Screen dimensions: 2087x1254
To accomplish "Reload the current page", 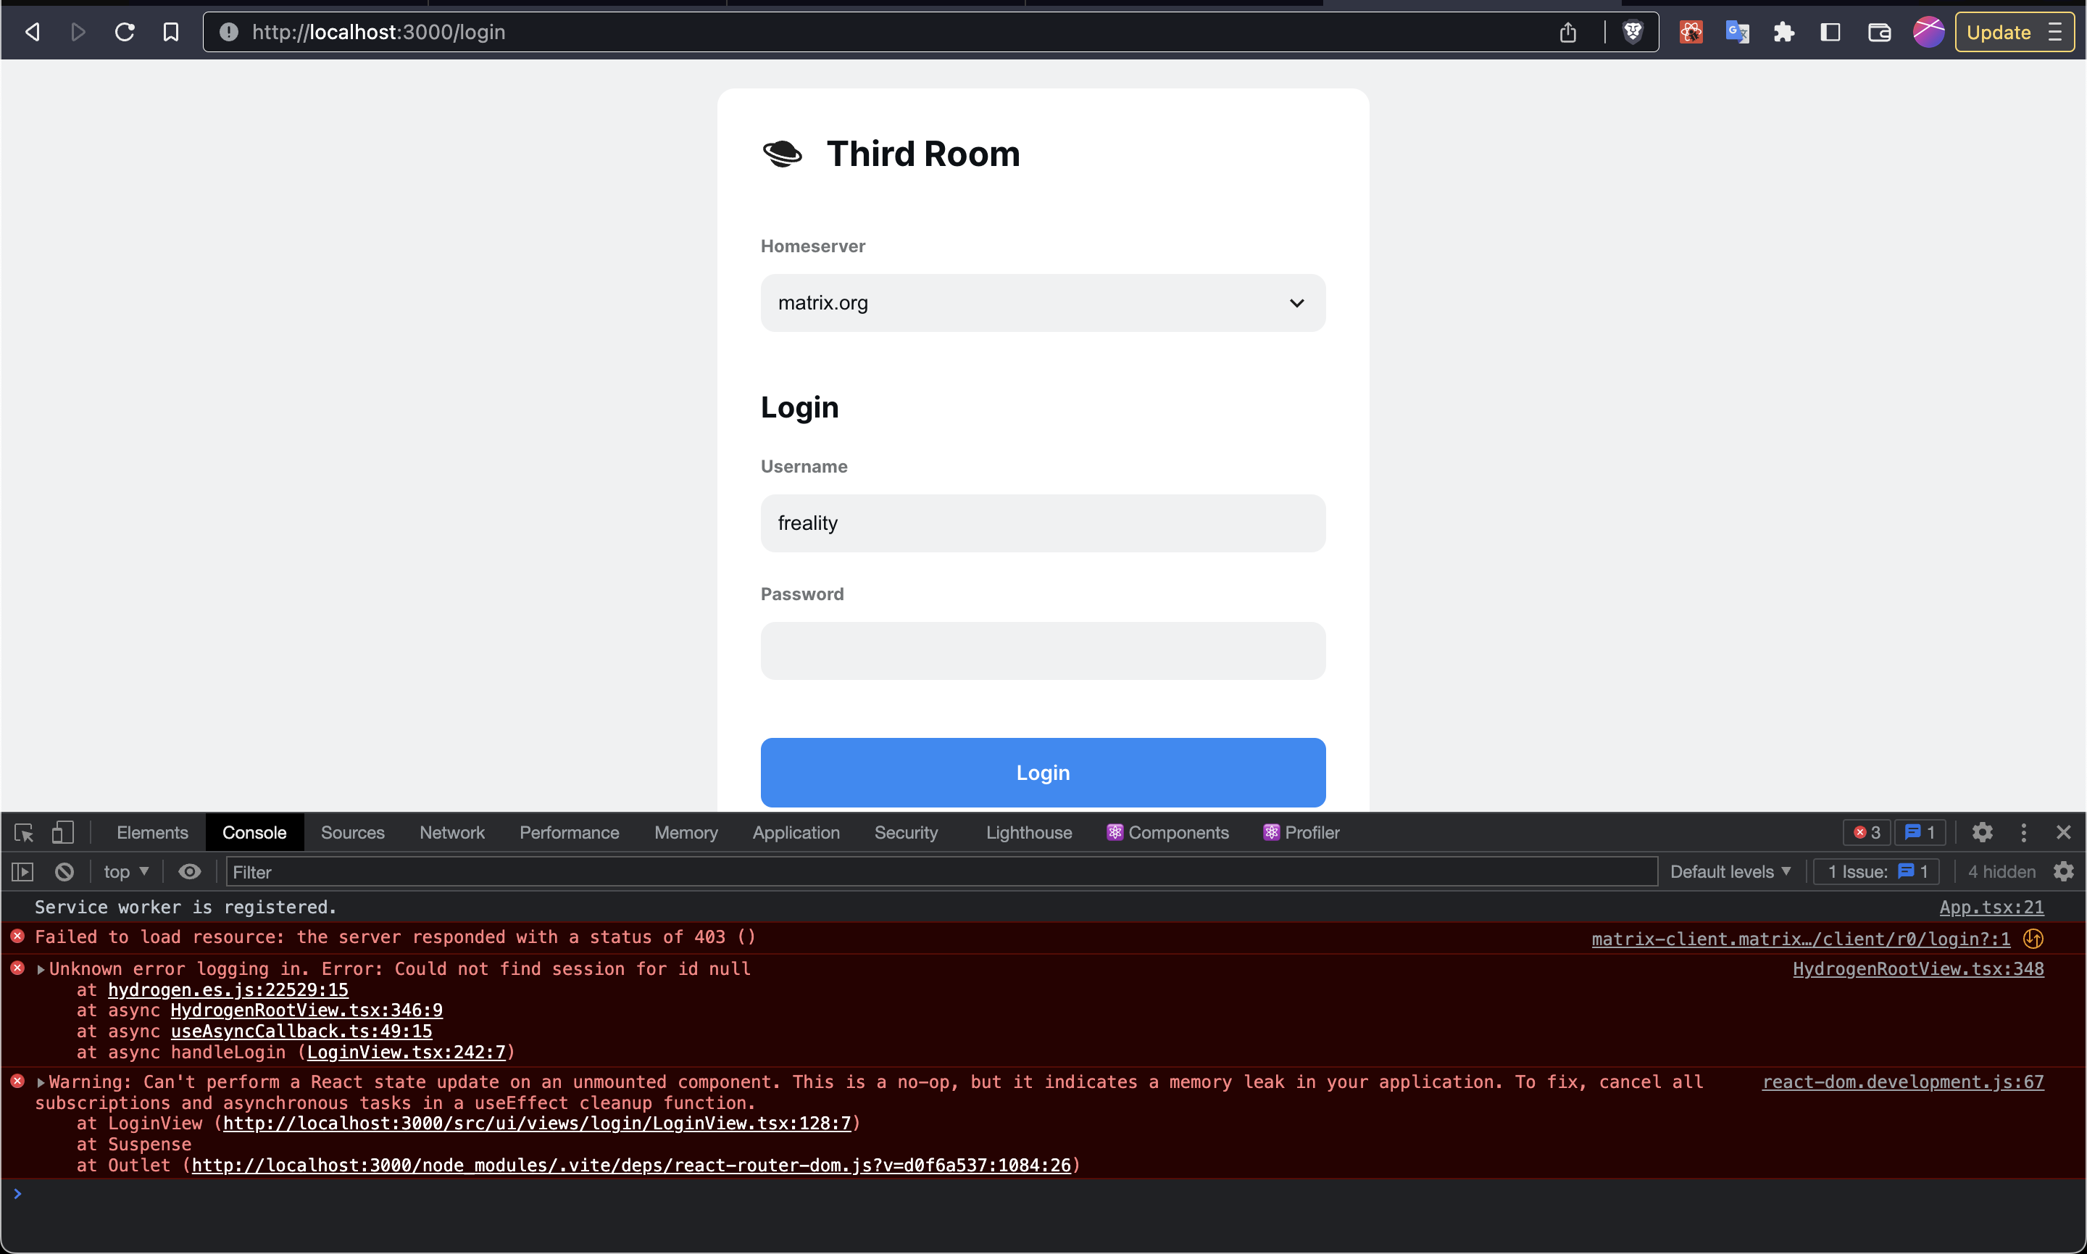I will pyautogui.click(x=125, y=31).
